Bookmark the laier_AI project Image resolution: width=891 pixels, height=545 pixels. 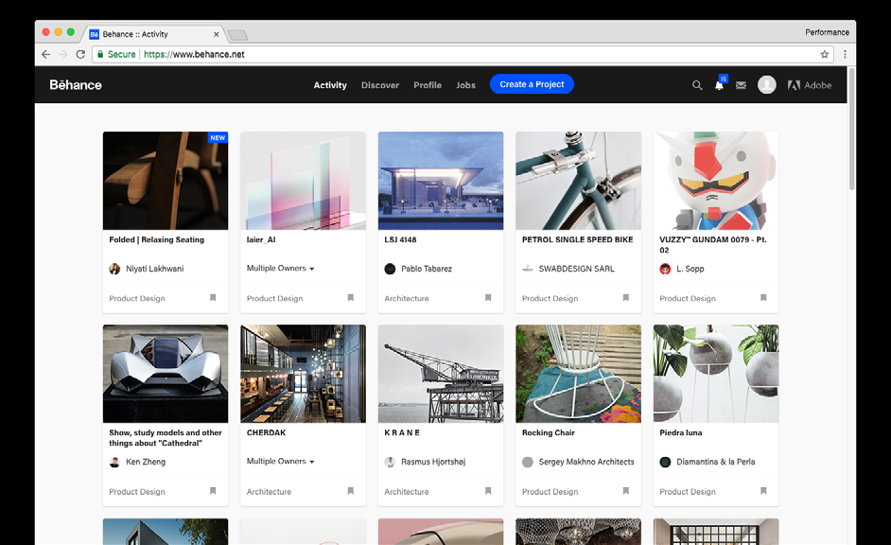coord(351,298)
